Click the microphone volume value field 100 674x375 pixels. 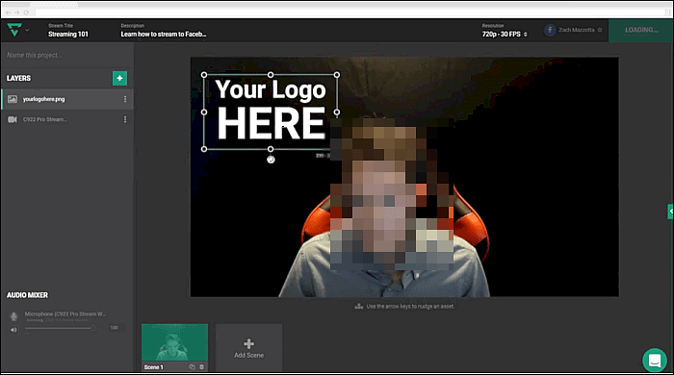tap(115, 328)
